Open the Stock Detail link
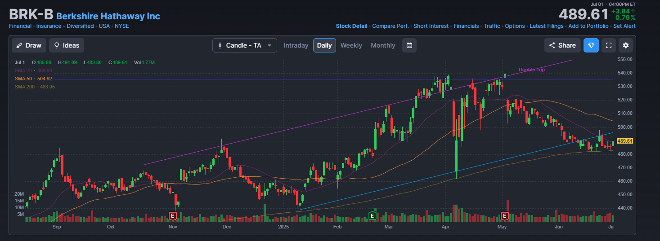The height and width of the screenshot is (241, 660). (x=351, y=26)
